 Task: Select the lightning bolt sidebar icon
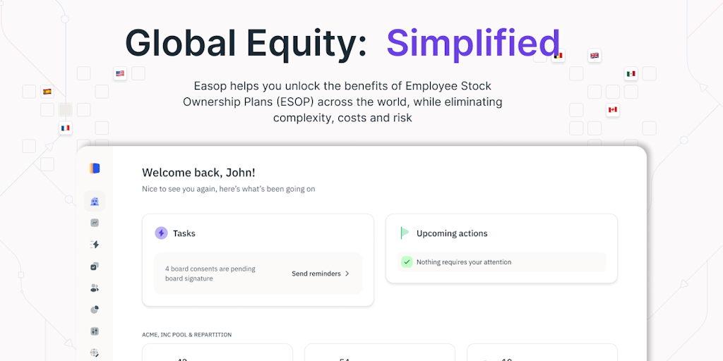95,245
